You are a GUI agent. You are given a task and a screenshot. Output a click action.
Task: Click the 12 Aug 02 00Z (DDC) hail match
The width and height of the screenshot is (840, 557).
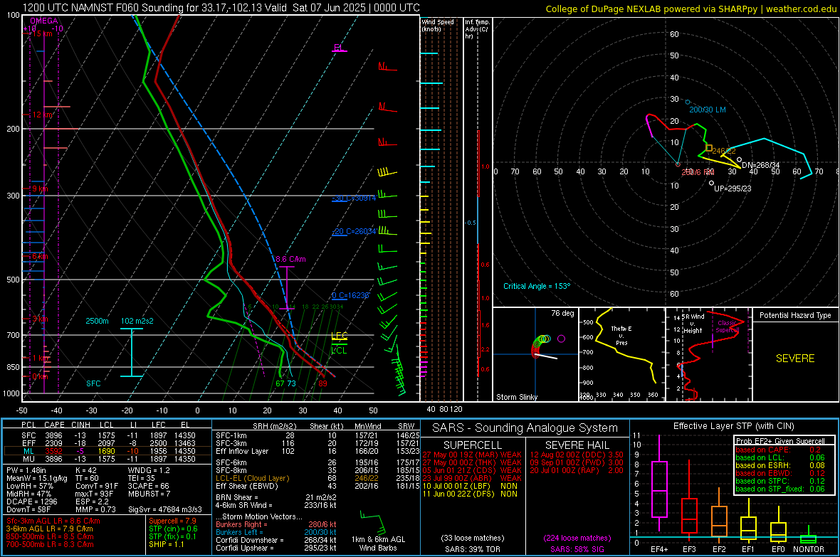[577, 455]
